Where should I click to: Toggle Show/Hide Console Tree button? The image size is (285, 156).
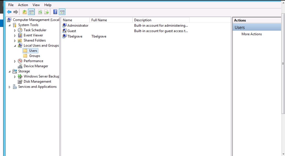tap(31, 12)
